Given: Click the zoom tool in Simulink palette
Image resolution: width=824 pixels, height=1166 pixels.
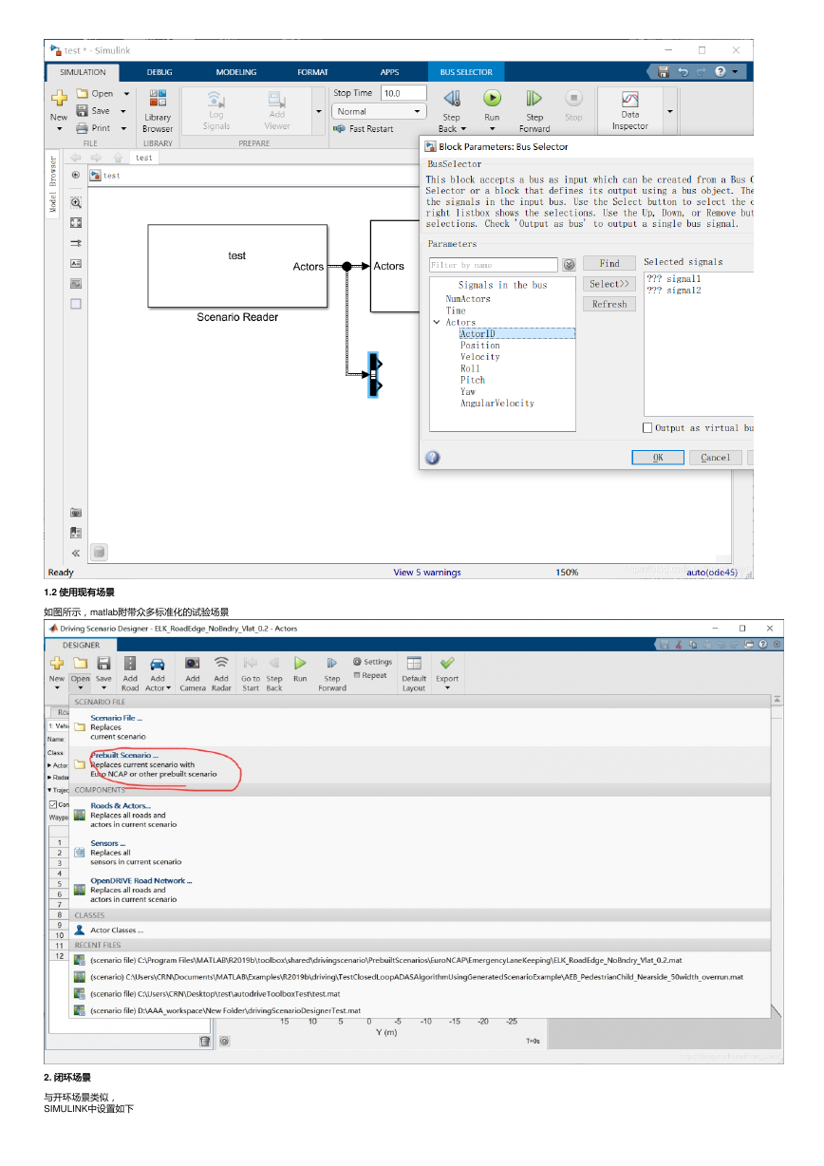Looking at the screenshot, I should (x=76, y=202).
